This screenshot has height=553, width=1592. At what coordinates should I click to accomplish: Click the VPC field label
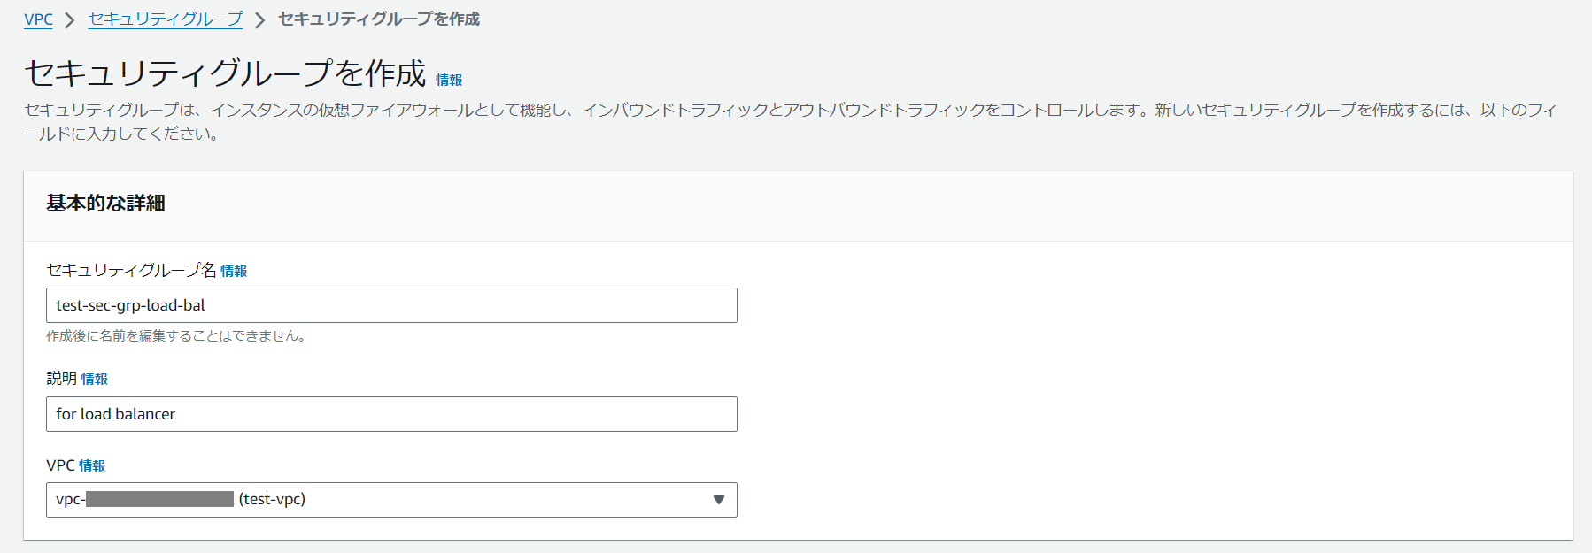point(60,465)
